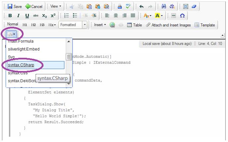Apply the H1 heading style
The image size is (228, 142).
coord(25,25)
